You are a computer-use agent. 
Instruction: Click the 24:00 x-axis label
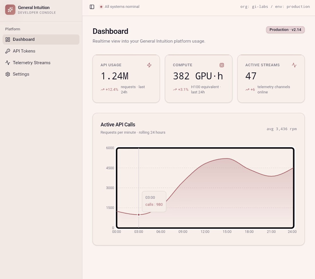coord(292,231)
